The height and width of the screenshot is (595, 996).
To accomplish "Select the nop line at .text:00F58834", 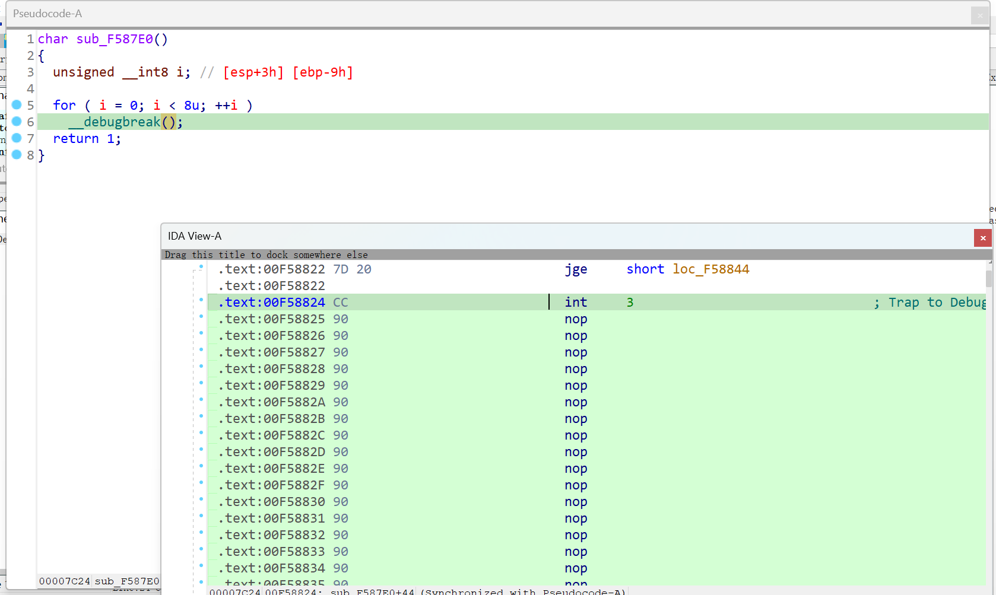I will (597, 568).
